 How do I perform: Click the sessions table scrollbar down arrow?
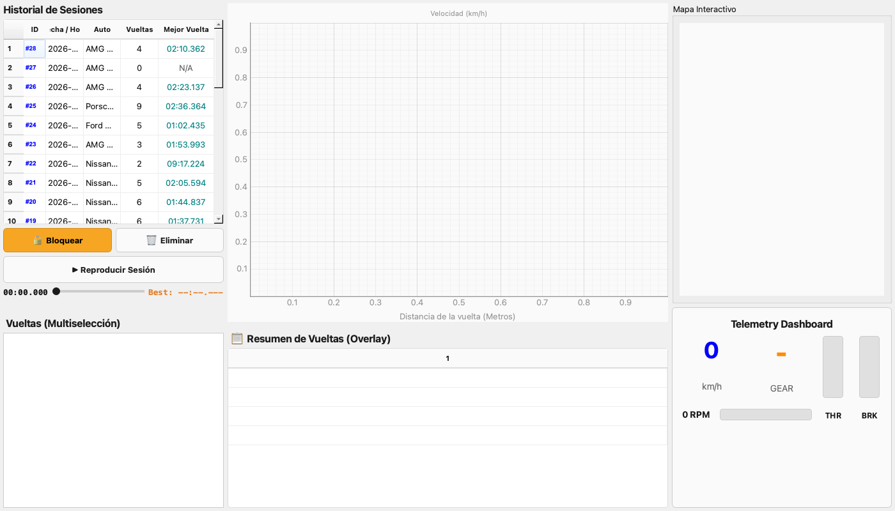219,219
